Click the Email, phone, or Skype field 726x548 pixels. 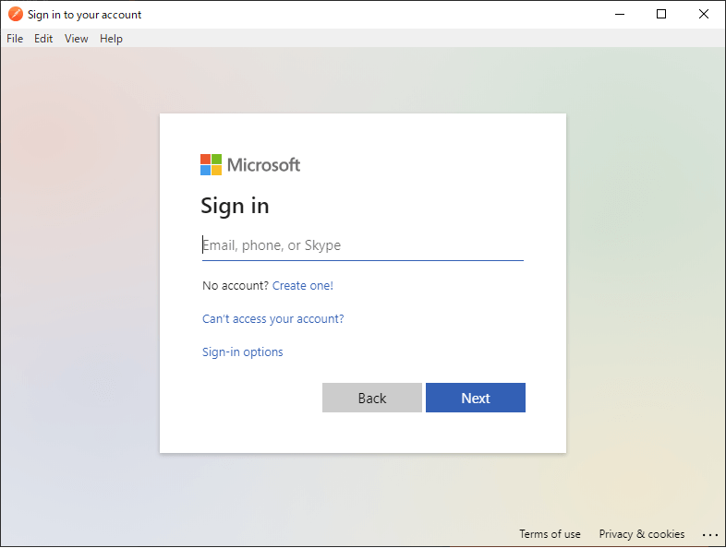pyautogui.click(x=362, y=245)
